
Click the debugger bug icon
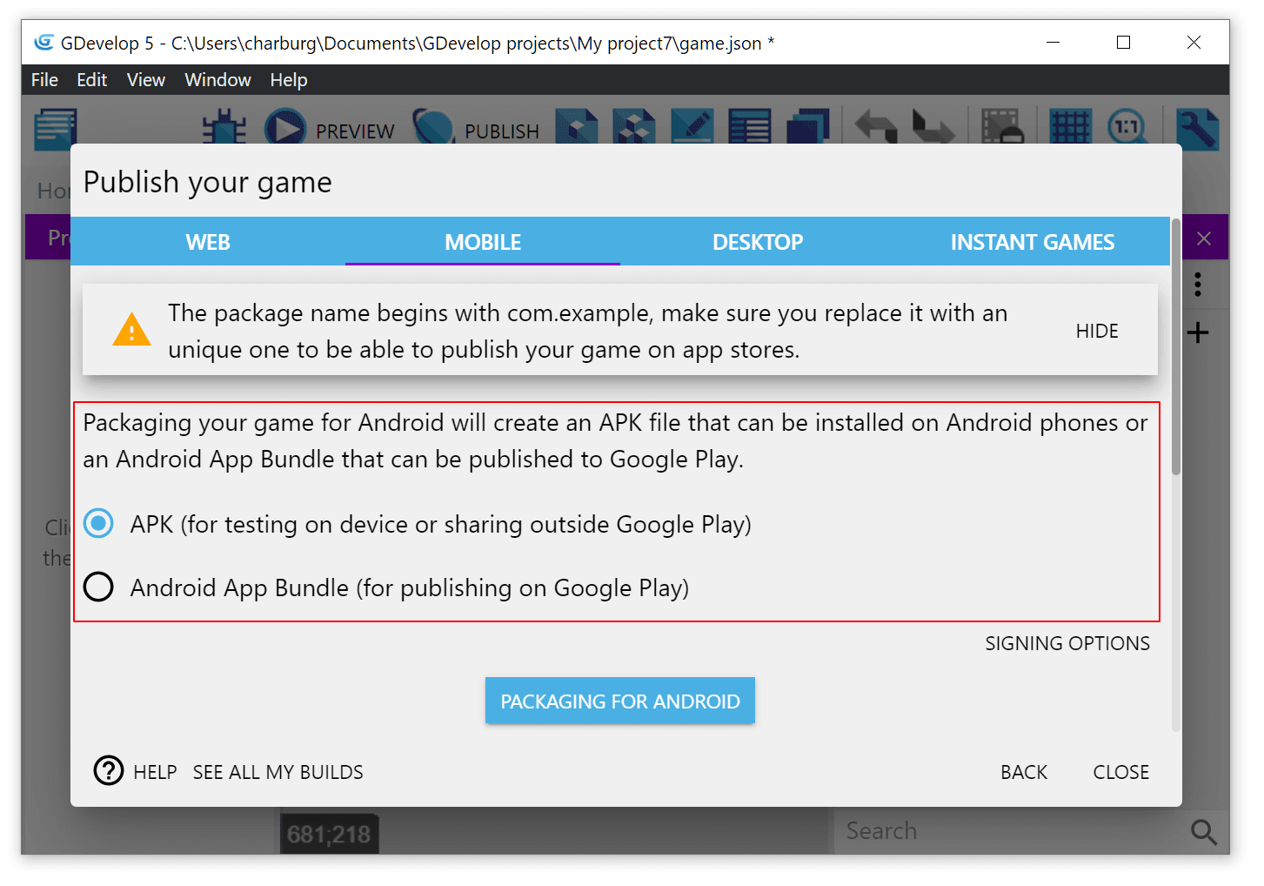pyautogui.click(x=224, y=128)
